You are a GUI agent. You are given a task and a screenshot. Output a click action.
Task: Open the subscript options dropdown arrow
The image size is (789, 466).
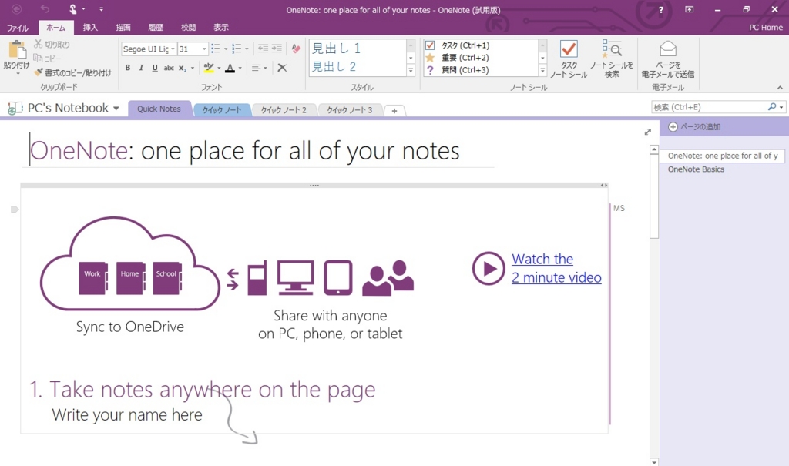(192, 68)
